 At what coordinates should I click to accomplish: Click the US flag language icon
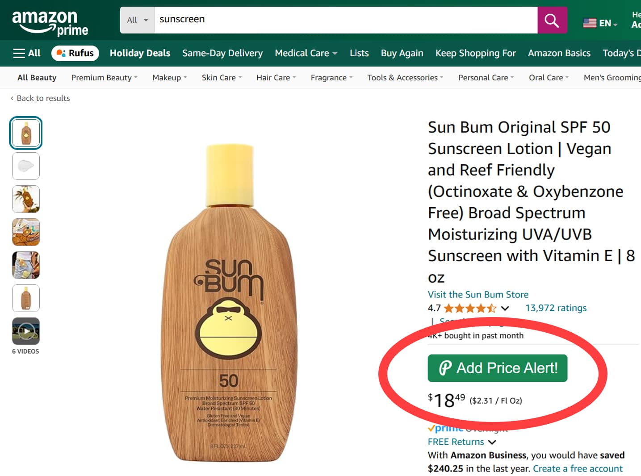[590, 23]
